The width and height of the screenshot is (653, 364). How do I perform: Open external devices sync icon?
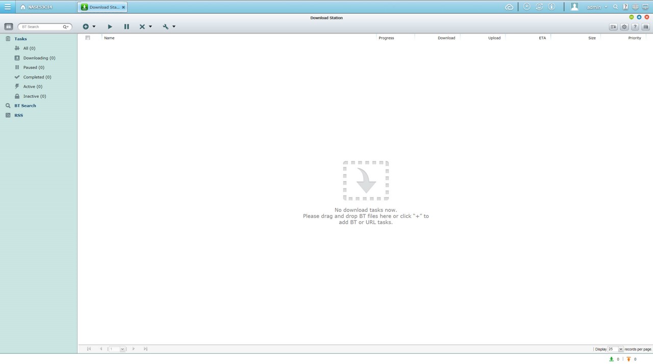tap(539, 7)
